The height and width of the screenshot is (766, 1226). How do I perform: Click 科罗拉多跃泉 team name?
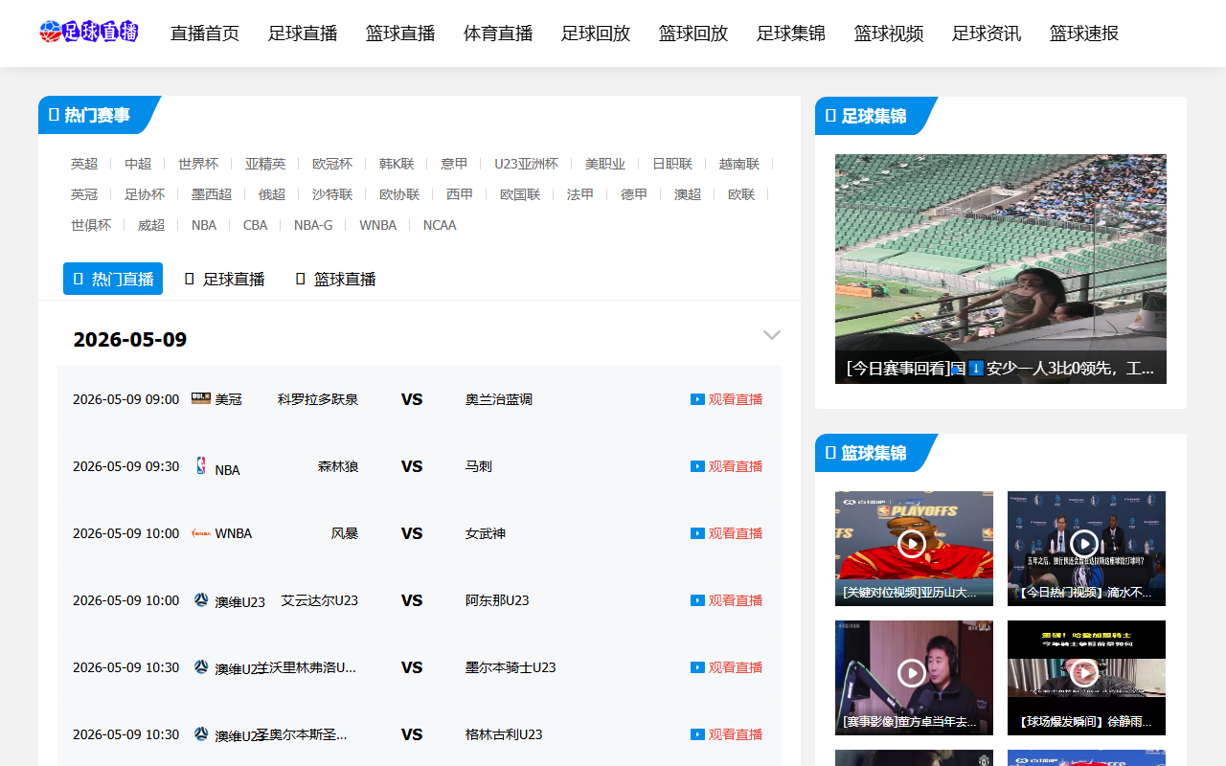point(318,399)
